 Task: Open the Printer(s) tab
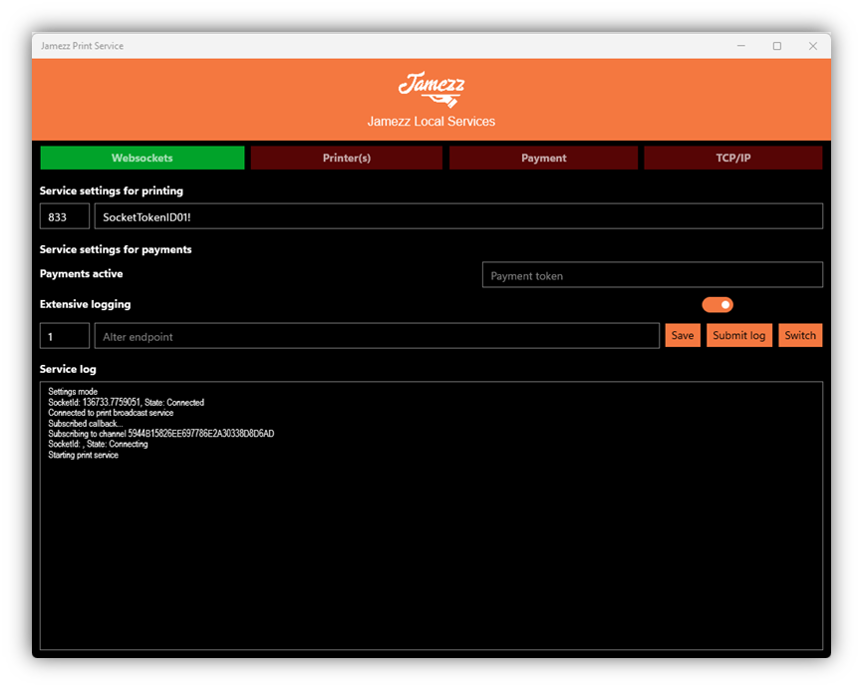point(346,159)
